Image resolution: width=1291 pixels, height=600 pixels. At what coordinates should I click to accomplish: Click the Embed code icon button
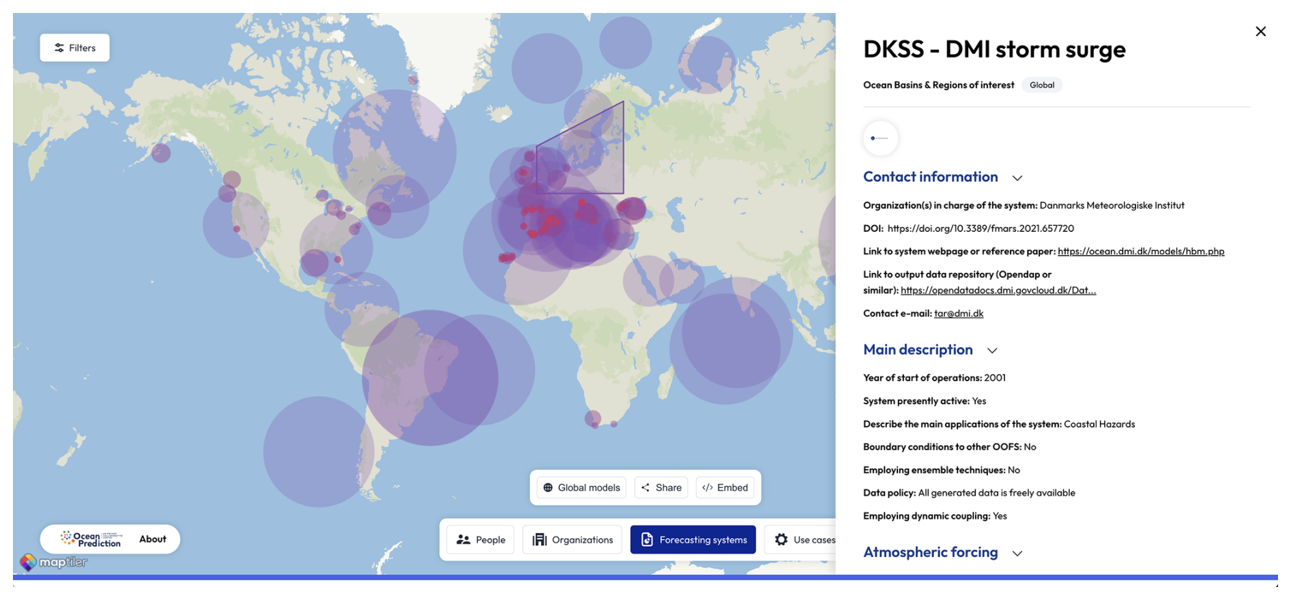[x=725, y=487]
